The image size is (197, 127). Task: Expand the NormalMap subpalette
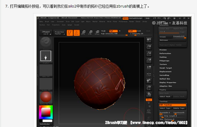(164, 75)
